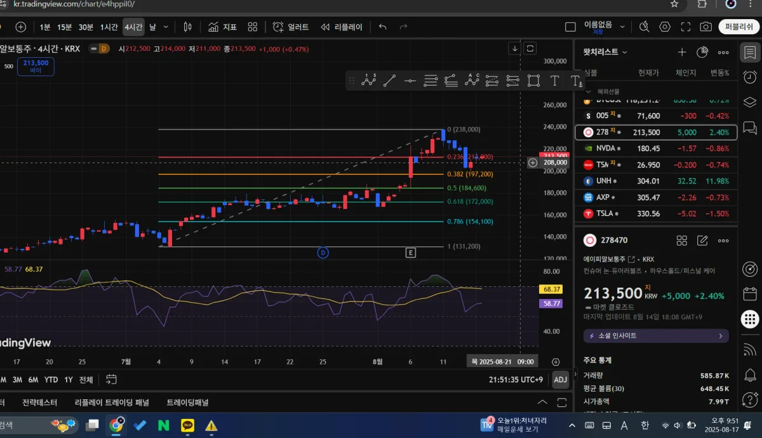The image size is (762, 438).
Task: Enter fullscreen chart mode
Action: (685, 27)
